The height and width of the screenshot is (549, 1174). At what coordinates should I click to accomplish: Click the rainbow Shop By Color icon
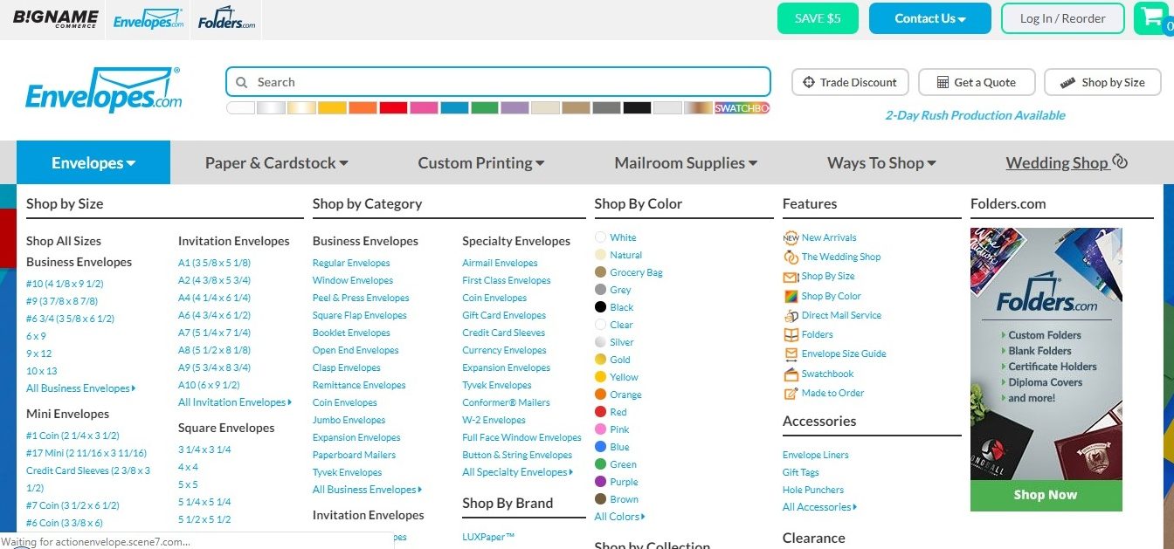point(790,296)
